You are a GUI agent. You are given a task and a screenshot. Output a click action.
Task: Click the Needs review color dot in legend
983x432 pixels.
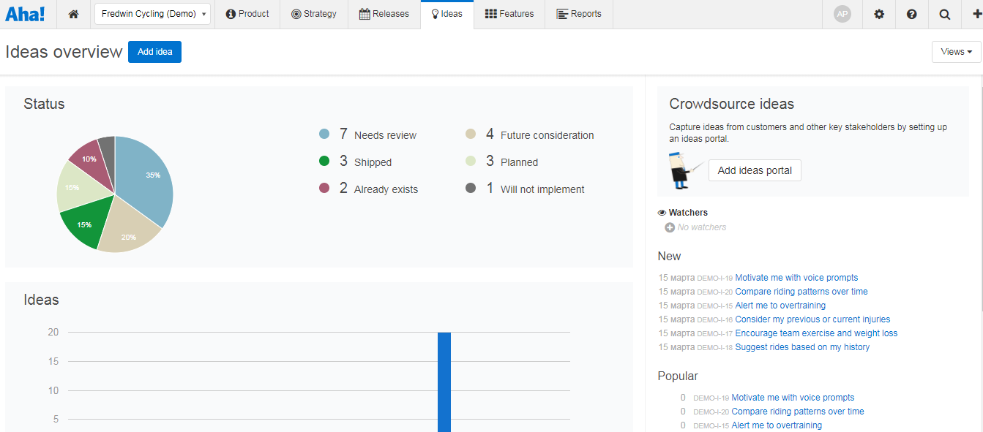tap(324, 134)
